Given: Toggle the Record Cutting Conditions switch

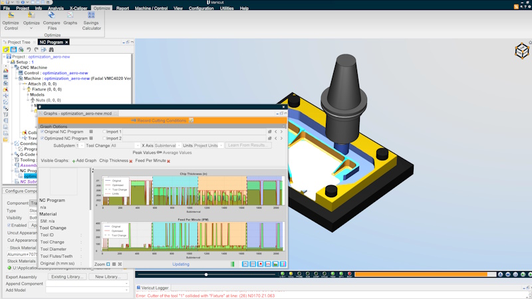Looking at the screenshot, I should pos(134,120).
